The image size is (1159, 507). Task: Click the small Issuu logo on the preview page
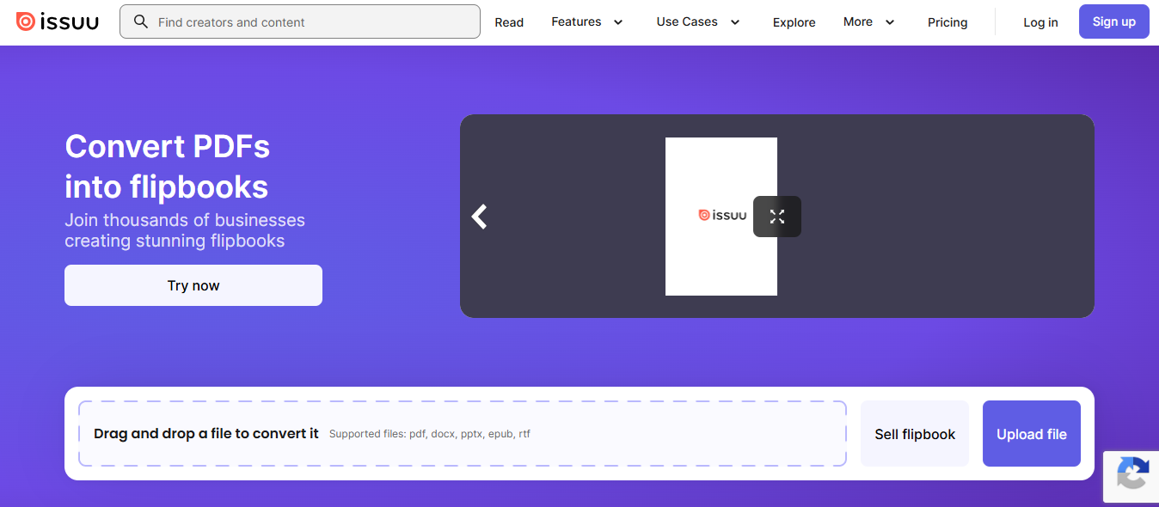[x=722, y=214]
